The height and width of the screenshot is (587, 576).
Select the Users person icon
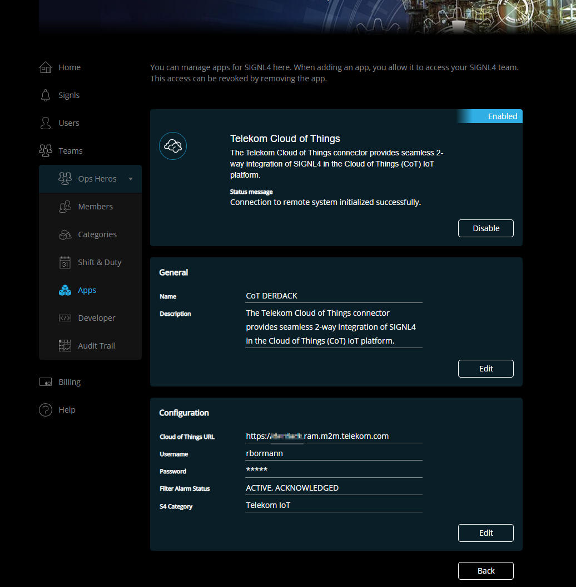46,123
